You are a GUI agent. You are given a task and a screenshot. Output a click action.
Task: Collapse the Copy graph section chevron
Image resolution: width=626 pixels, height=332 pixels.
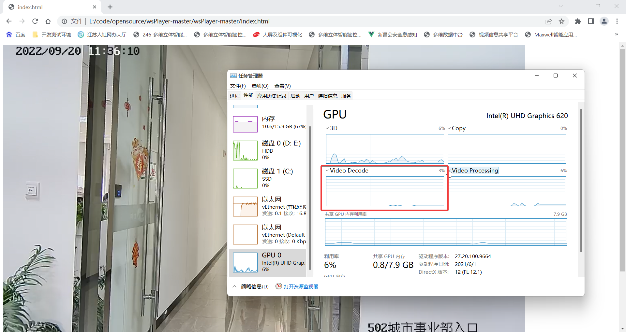pyautogui.click(x=449, y=128)
